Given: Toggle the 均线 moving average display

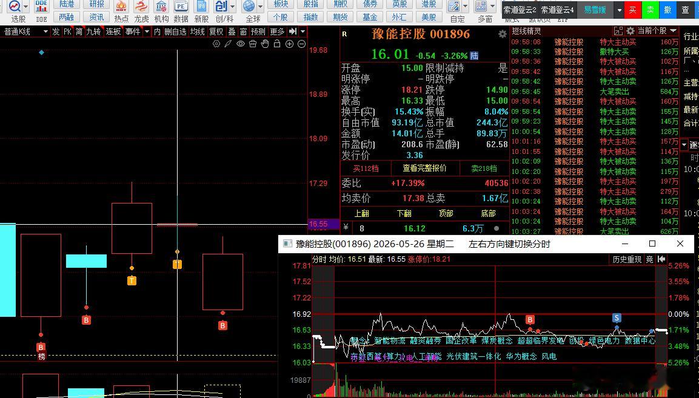Looking at the screenshot, I should pos(197,32).
